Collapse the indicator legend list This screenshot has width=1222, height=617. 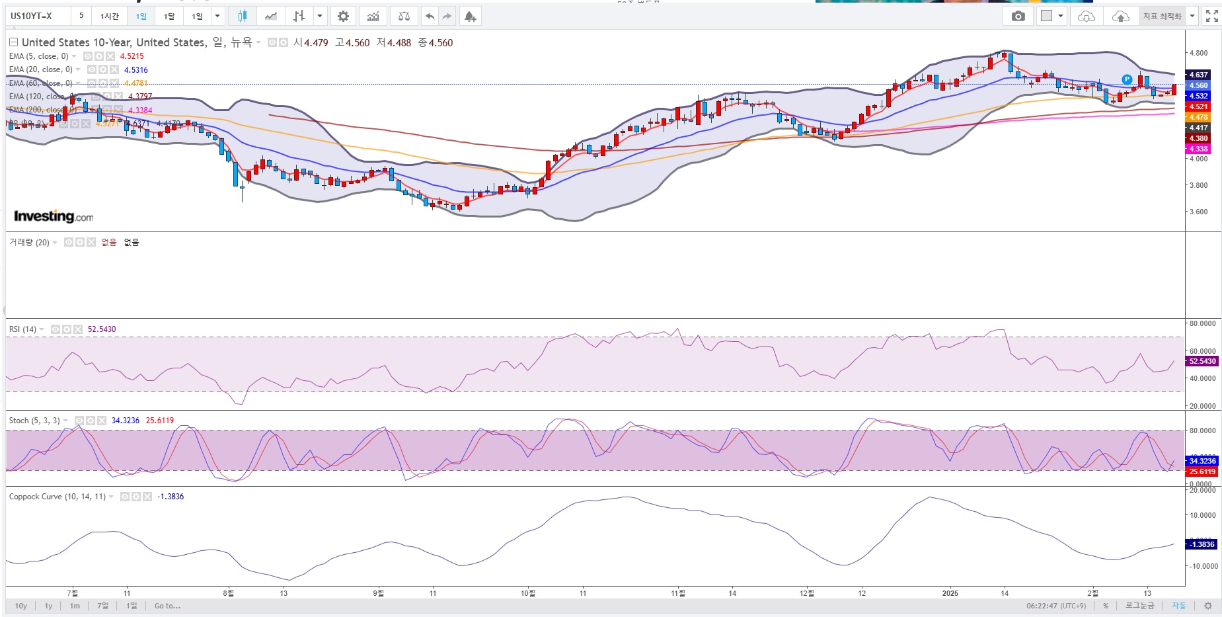[13, 42]
